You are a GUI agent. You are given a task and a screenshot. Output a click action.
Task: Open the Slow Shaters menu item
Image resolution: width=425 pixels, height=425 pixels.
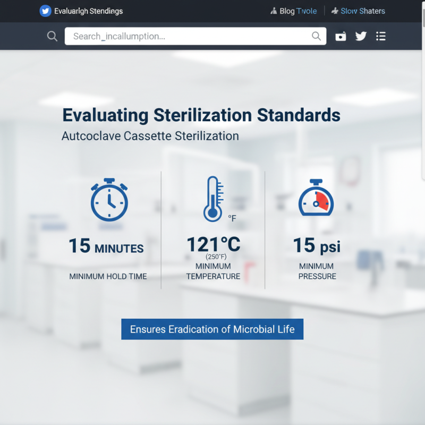[x=363, y=11]
